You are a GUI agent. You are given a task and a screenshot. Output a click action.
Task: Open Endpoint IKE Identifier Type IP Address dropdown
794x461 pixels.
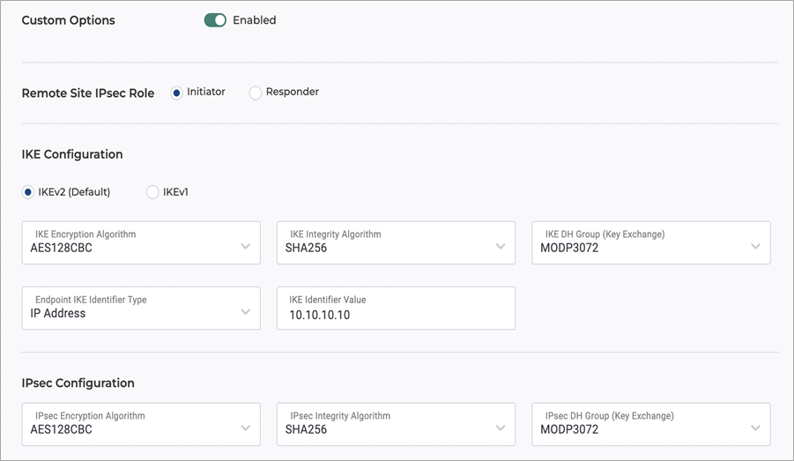(141, 308)
